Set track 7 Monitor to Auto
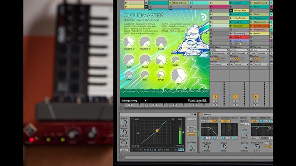Screen dimensions: 296x166 pos(237,59)
